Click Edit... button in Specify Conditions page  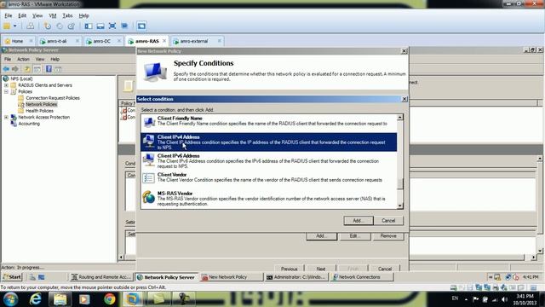coord(354,236)
